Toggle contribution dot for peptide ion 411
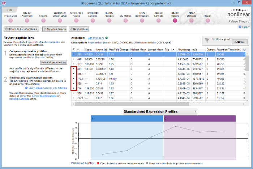 (74, 69)
